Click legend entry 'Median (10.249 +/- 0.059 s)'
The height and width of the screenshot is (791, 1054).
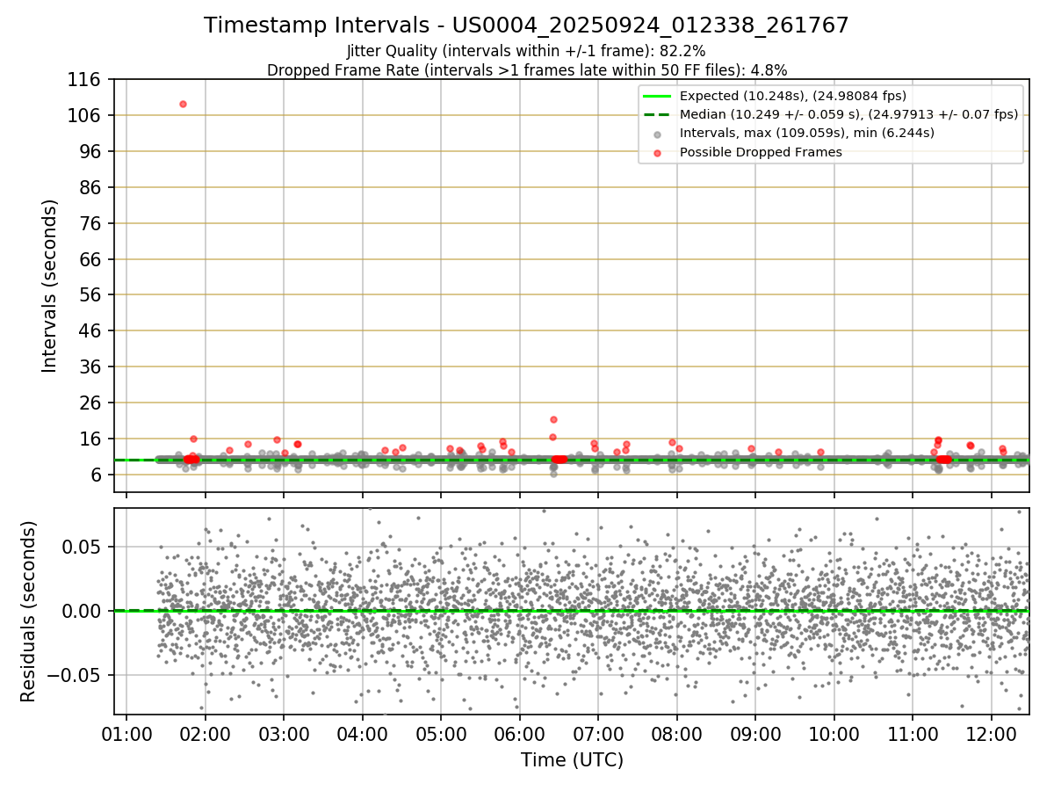pos(848,114)
